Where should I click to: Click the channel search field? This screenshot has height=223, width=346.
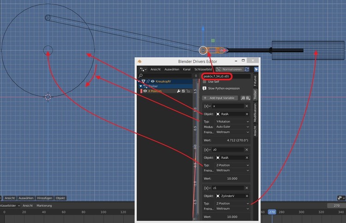coord(165,76)
